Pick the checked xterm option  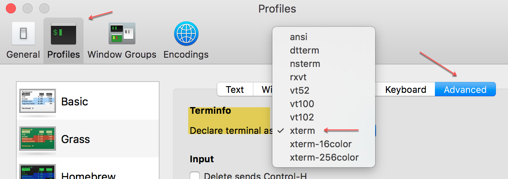point(302,130)
